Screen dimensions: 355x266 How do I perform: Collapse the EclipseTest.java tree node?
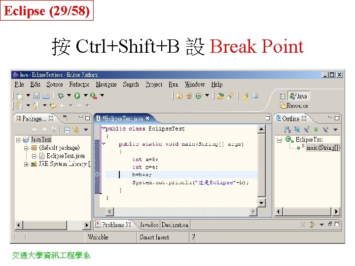coord(34,156)
